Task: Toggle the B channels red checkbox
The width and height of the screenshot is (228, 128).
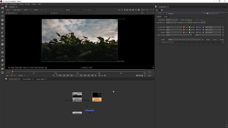Action: 184,30
